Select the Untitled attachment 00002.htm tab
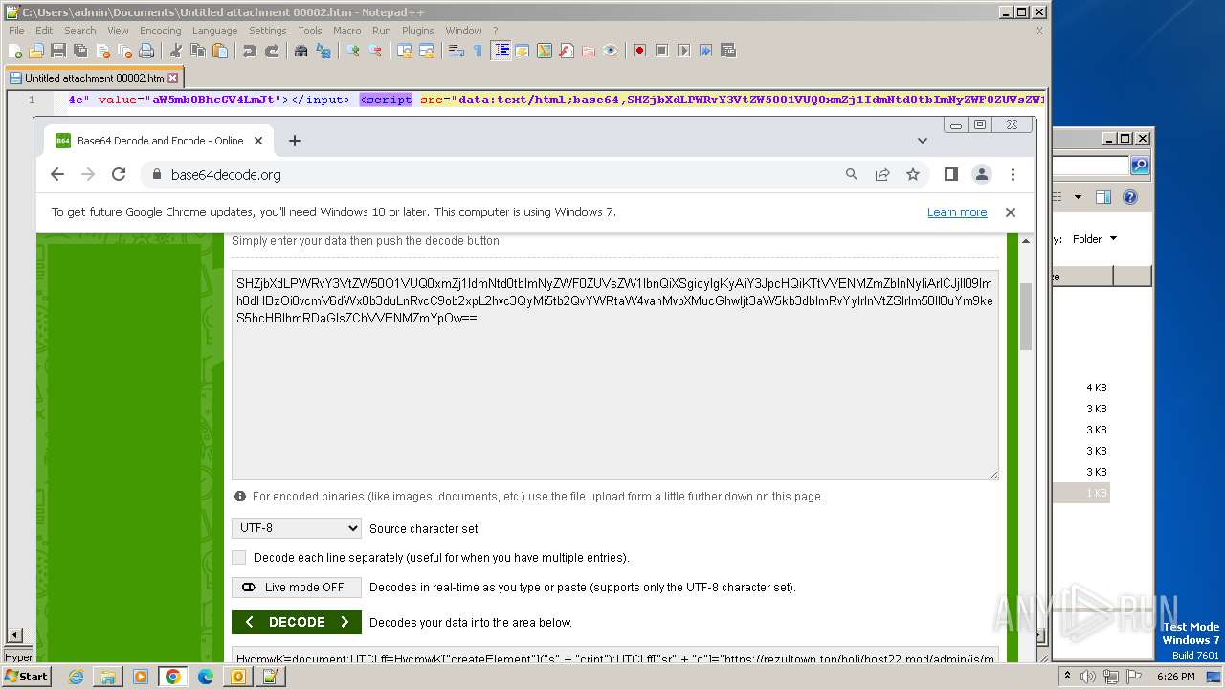 click(x=94, y=78)
